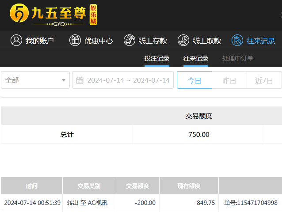Screen dimensions: 282x212
Task: Click the transaction records clipboard icon
Action: tap(237, 40)
